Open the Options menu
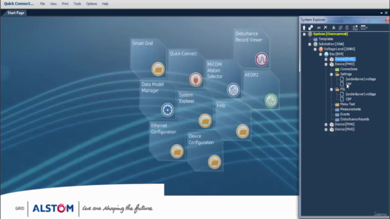This screenshot has width=390, height=219. [91, 4]
